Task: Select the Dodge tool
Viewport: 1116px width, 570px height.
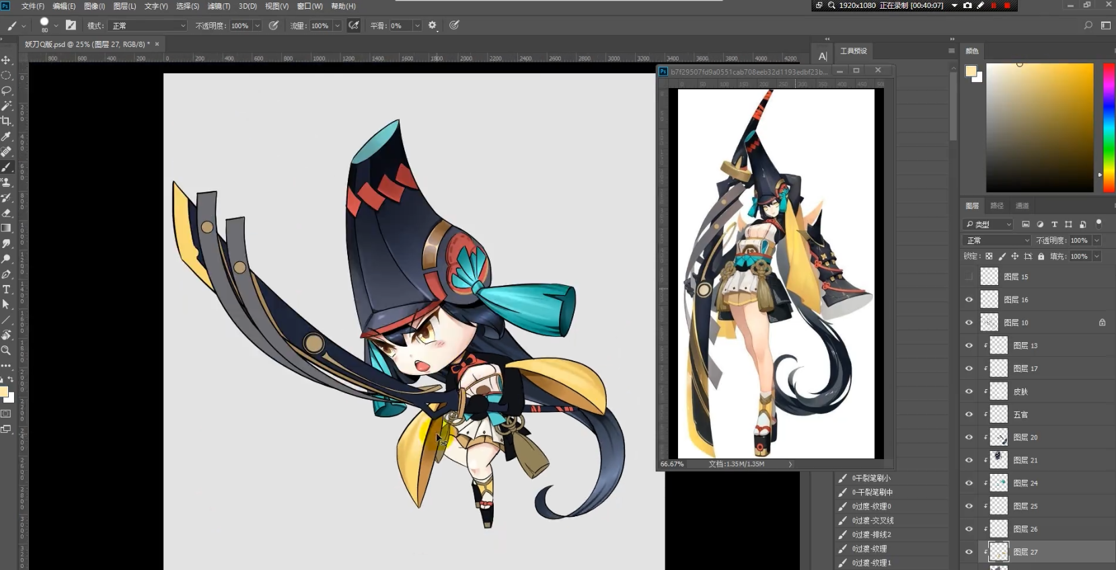Action: [6, 259]
